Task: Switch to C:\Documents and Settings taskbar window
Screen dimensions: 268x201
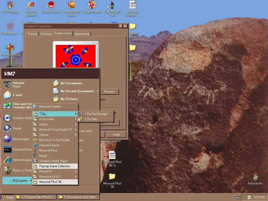Action: (79, 197)
